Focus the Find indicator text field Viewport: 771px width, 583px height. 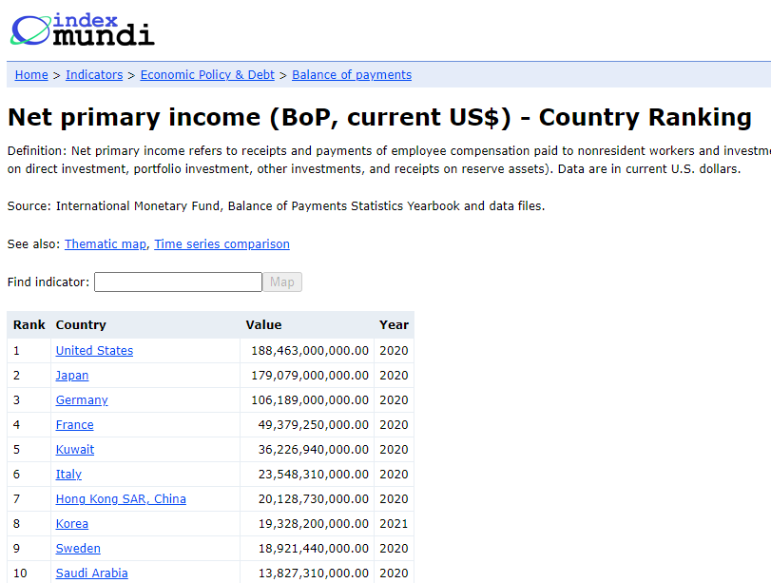pyautogui.click(x=178, y=282)
